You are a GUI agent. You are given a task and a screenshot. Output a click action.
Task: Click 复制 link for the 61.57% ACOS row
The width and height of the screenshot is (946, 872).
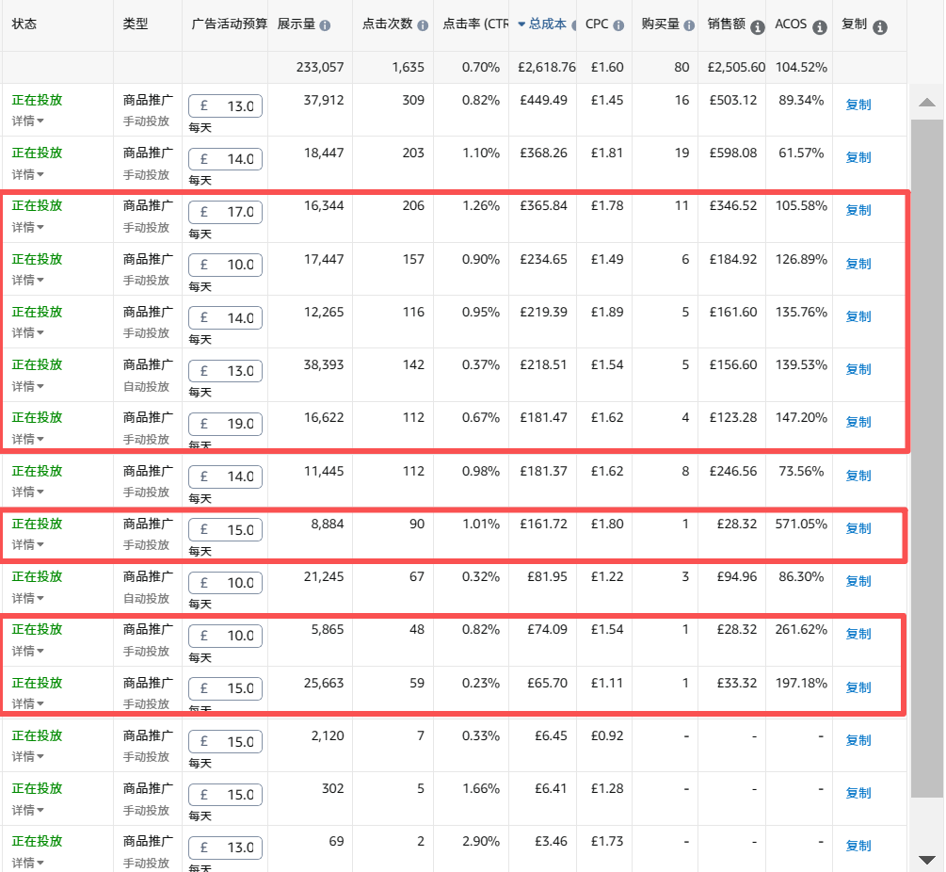(858, 157)
